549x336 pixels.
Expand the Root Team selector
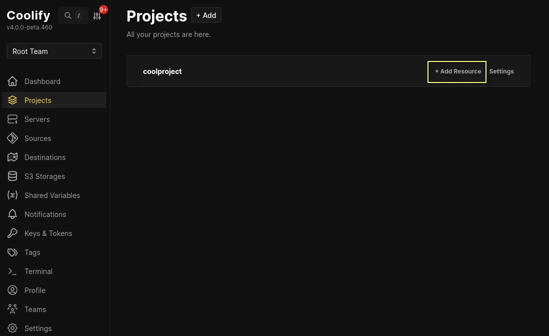pyautogui.click(x=54, y=51)
